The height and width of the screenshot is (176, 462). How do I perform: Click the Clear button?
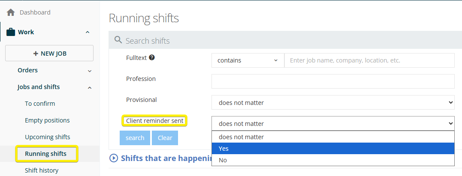165,138
